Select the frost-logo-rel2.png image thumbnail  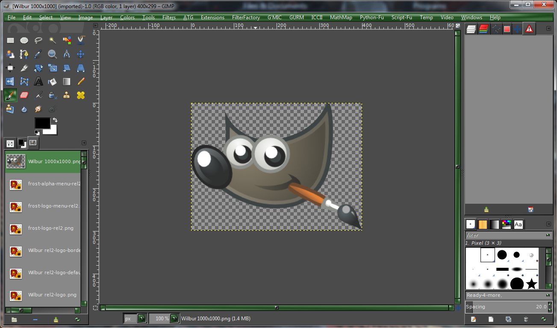click(x=16, y=228)
